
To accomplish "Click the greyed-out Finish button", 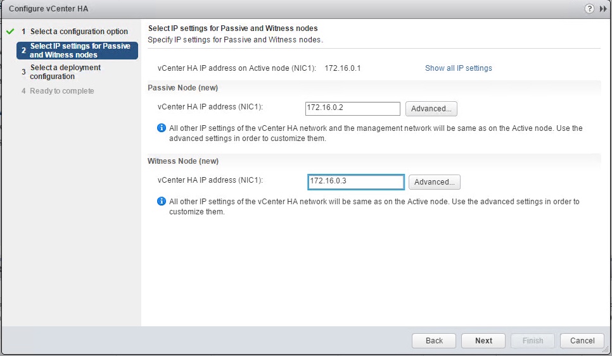I will [532, 341].
